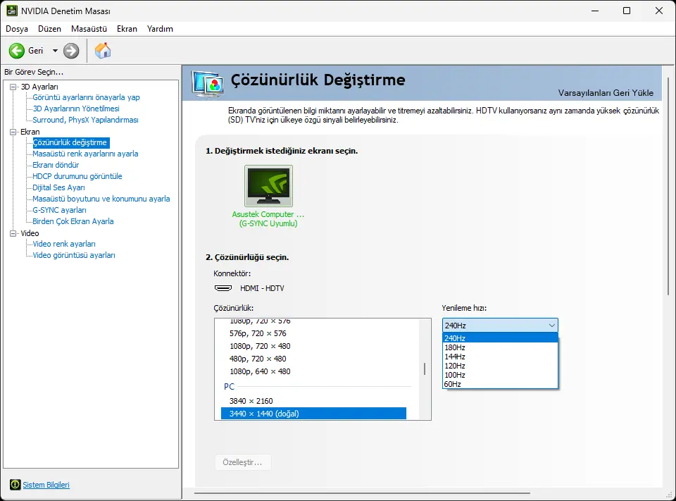Minimize the NVIDIA Denetim Masası window

[x=595, y=11]
